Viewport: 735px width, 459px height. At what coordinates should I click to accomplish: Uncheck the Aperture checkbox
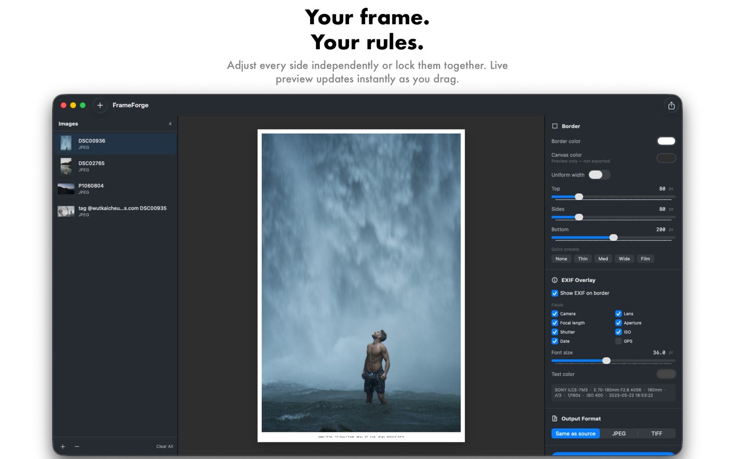click(x=618, y=323)
